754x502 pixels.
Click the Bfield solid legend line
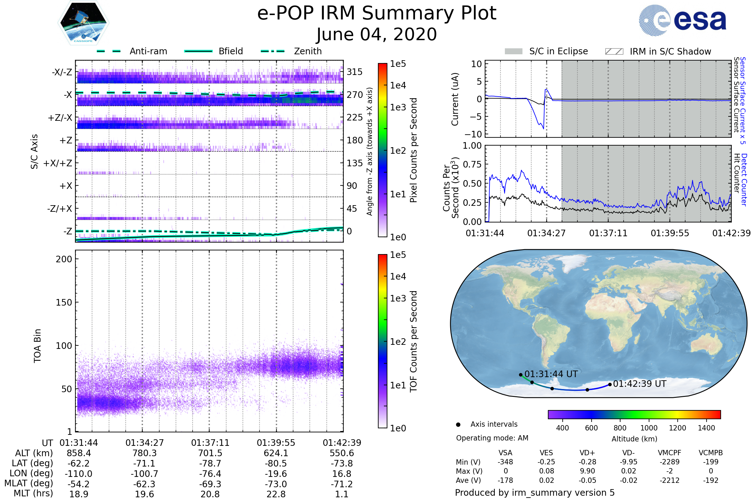pyautogui.click(x=198, y=51)
